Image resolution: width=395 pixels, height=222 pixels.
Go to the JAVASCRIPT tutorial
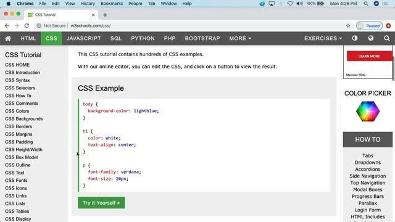[84, 38]
